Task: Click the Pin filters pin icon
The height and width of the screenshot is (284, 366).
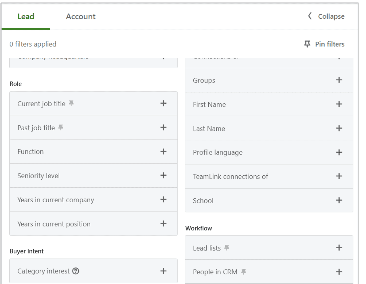Action: click(307, 44)
